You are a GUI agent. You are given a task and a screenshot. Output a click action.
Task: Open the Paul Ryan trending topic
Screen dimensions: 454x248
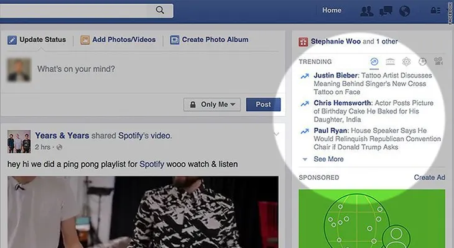pyautogui.click(x=331, y=130)
